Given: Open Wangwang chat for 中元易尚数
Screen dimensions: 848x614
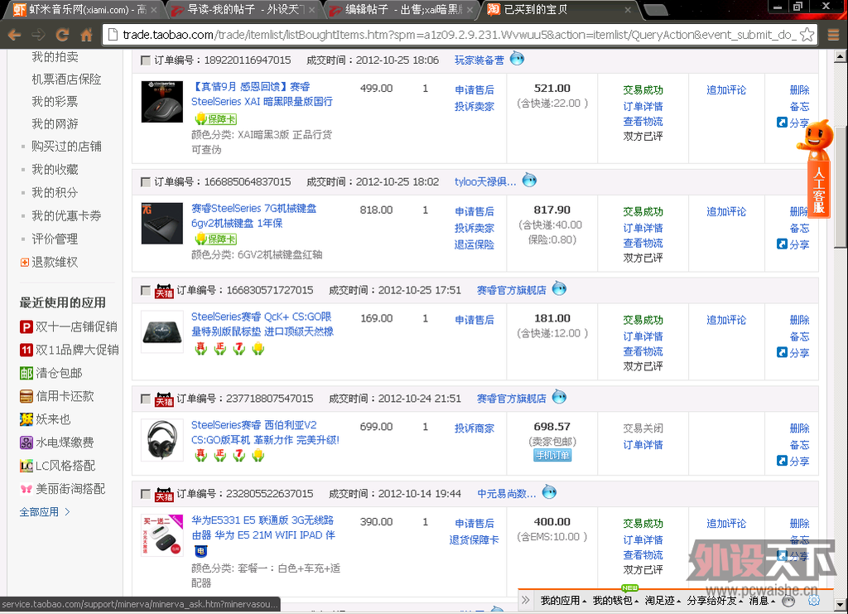Looking at the screenshot, I should click(550, 492).
